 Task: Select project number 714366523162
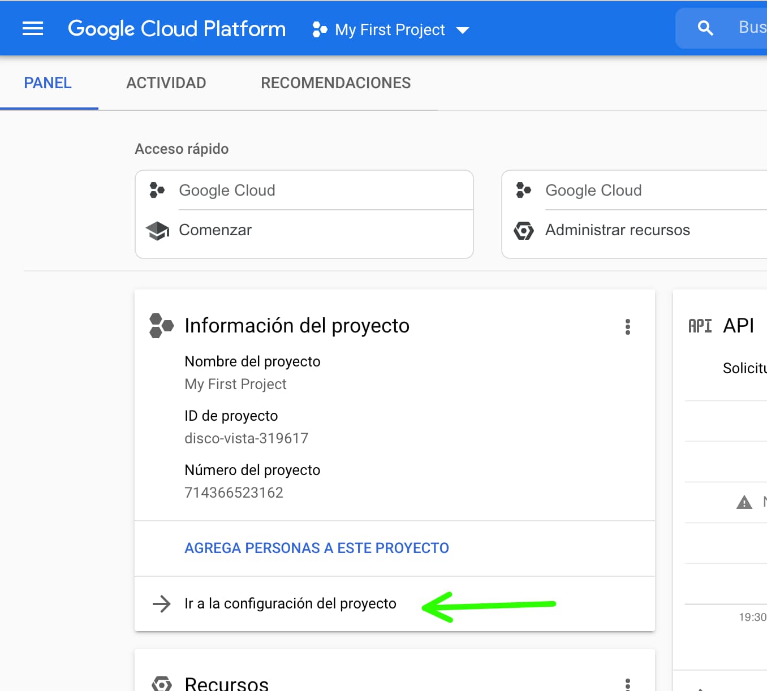[x=234, y=493]
